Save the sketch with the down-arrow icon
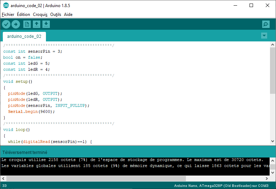The image size is (276, 189). (46, 24)
